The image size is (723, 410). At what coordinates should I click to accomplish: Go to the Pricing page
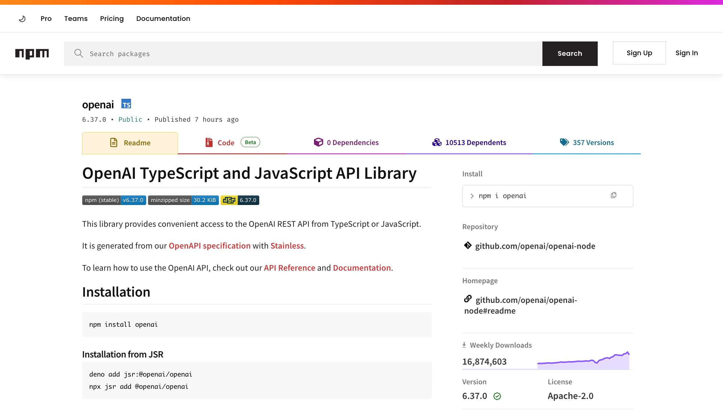tap(112, 19)
